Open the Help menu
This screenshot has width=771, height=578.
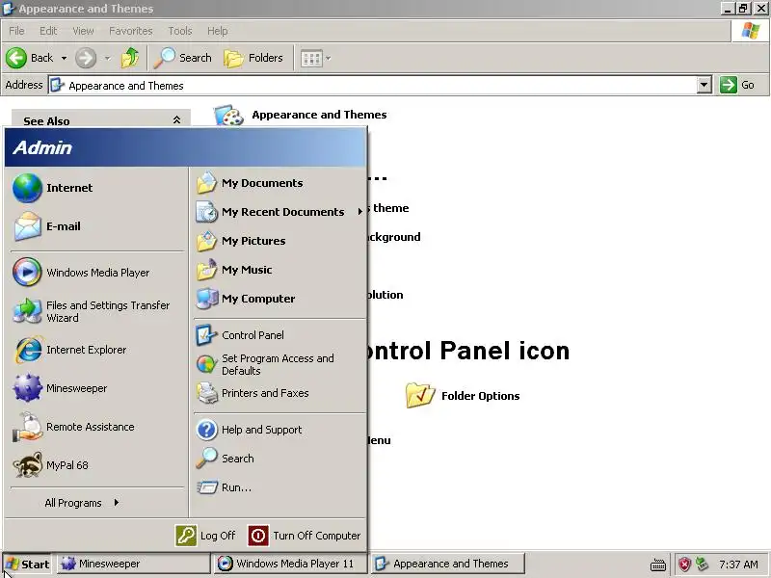pyautogui.click(x=218, y=31)
